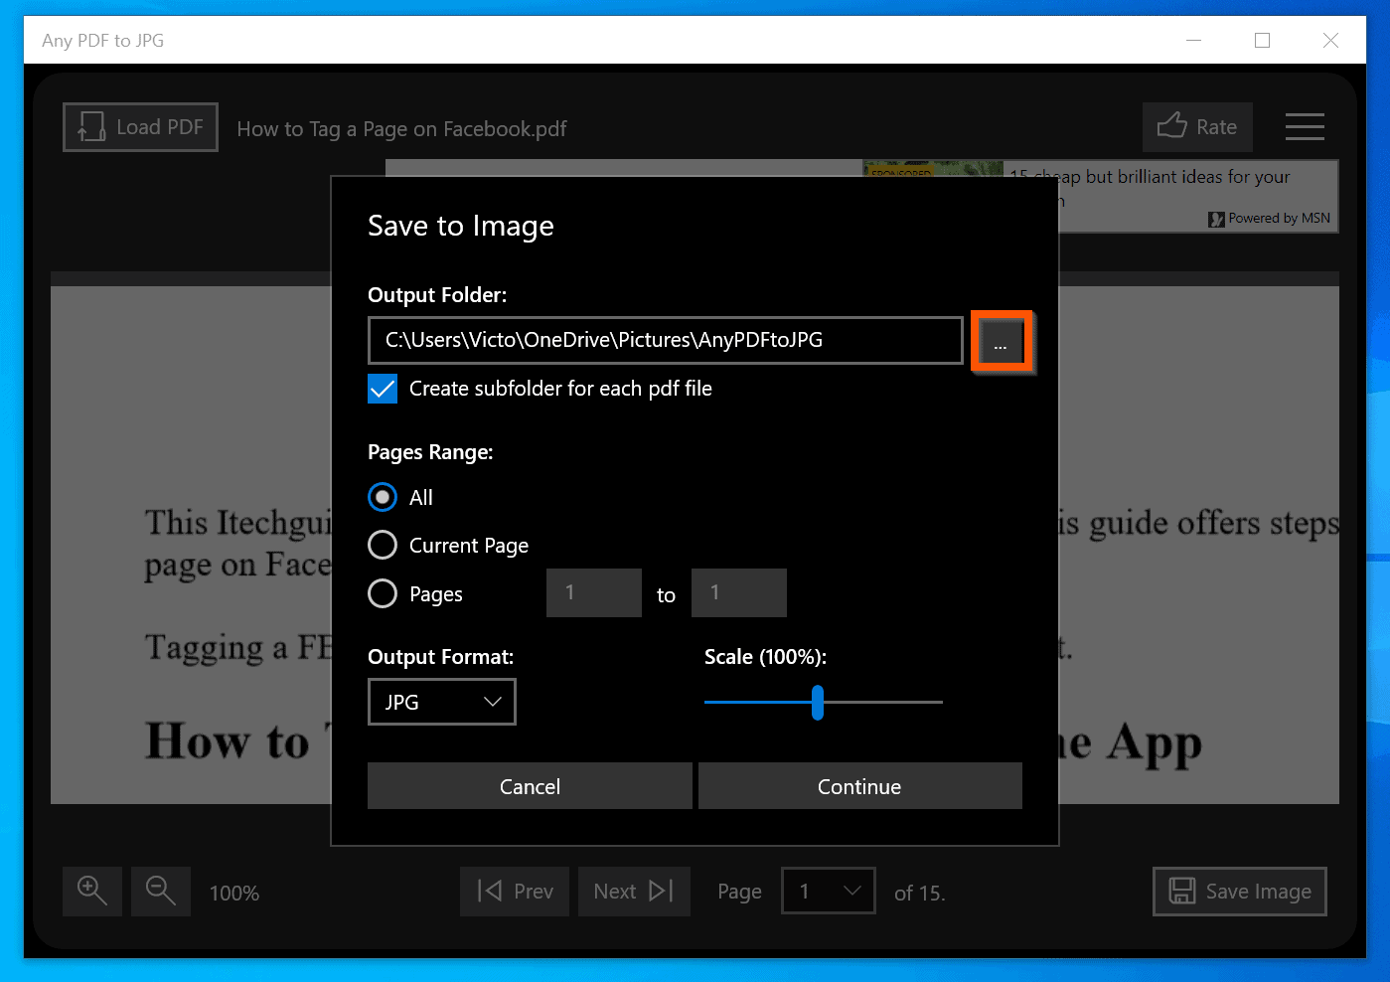Zoom out using the magnifier minus icon
Image resolution: width=1390 pixels, height=982 pixels.
(160, 891)
